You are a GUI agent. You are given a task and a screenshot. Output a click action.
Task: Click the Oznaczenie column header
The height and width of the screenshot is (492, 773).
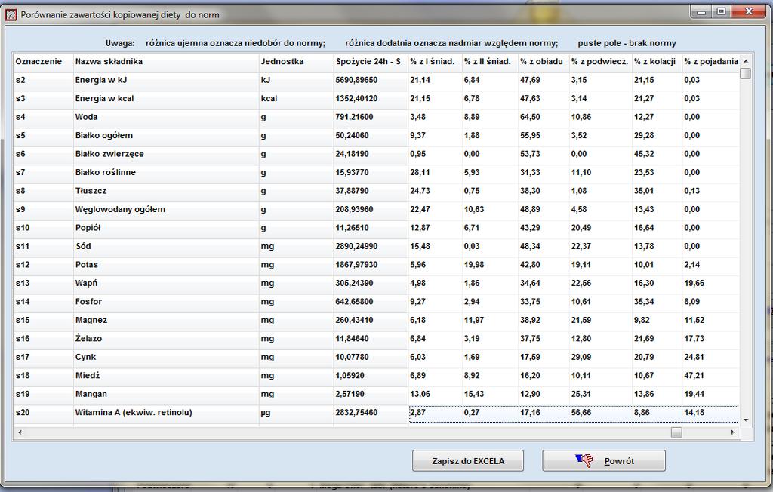click(43, 62)
